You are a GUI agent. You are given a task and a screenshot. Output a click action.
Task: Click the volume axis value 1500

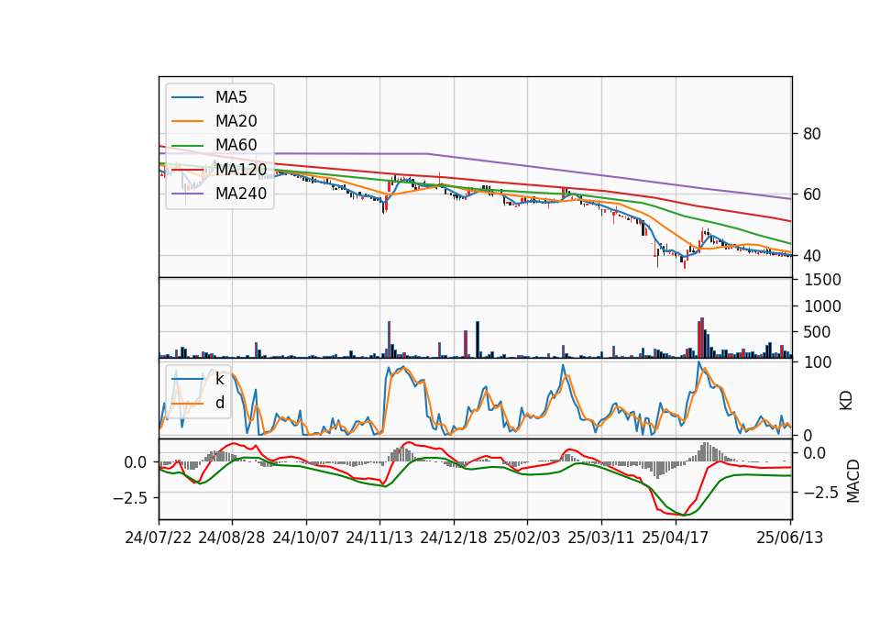(x=822, y=280)
